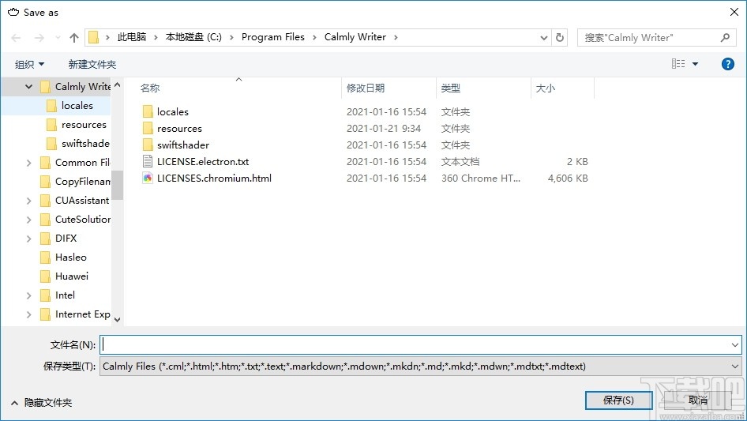
Task: Go back with the left arrow
Action: (x=16, y=38)
